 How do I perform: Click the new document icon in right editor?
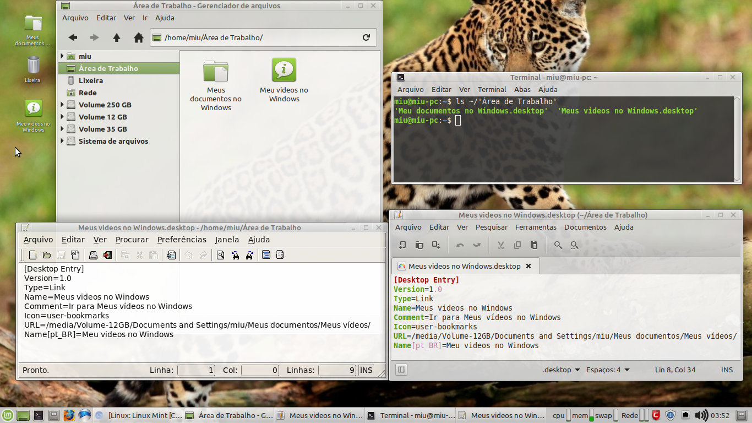403,245
